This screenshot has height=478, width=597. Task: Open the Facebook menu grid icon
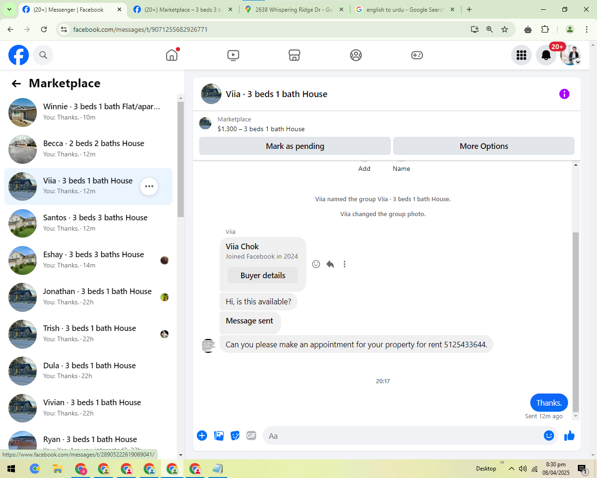pos(521,56)
